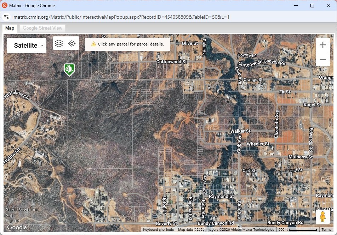
Task: Click the Beverly St label
Action: [166, 223]
